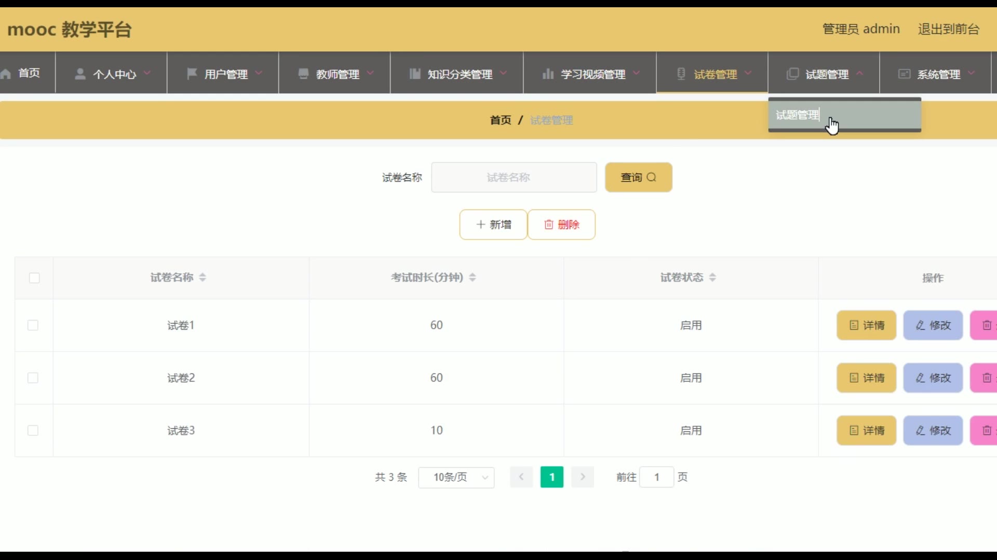Click the sort arrows on 试卷名称 column

coord(203,277)
